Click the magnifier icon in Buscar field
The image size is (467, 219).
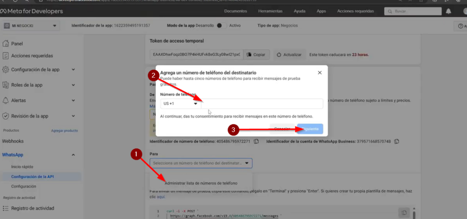tap(390, 11)
